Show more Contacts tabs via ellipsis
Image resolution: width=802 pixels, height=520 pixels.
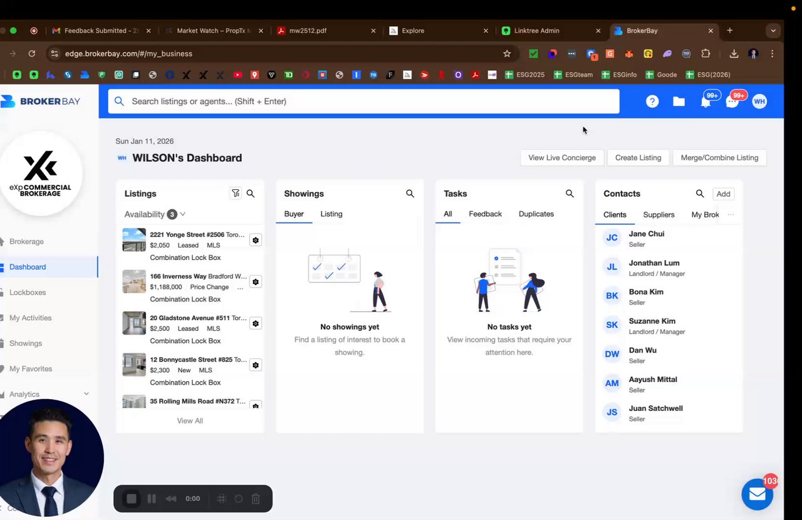click(731, 215)
